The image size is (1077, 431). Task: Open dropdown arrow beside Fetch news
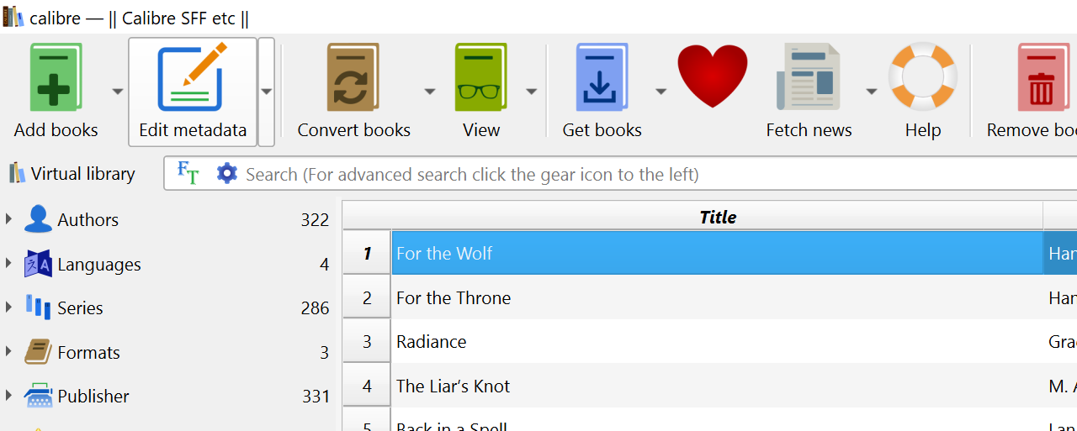tap(871, 92)
